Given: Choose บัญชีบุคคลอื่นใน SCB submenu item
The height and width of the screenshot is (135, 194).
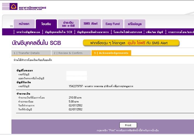Looking at the screenshot, I should (58, 32).
